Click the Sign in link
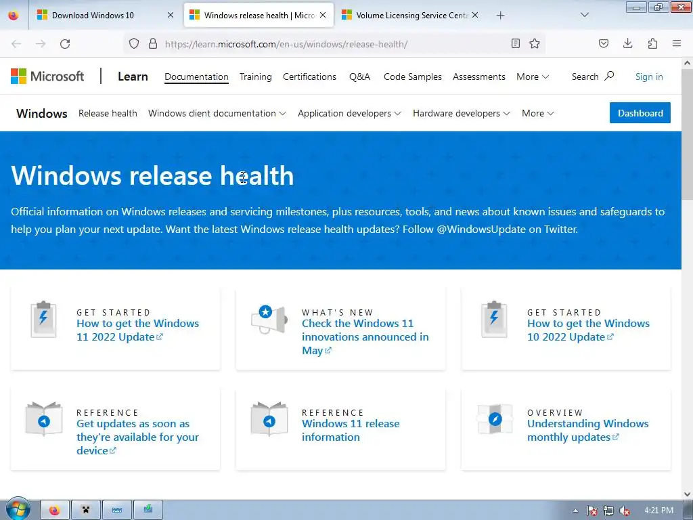 point(649,77)
